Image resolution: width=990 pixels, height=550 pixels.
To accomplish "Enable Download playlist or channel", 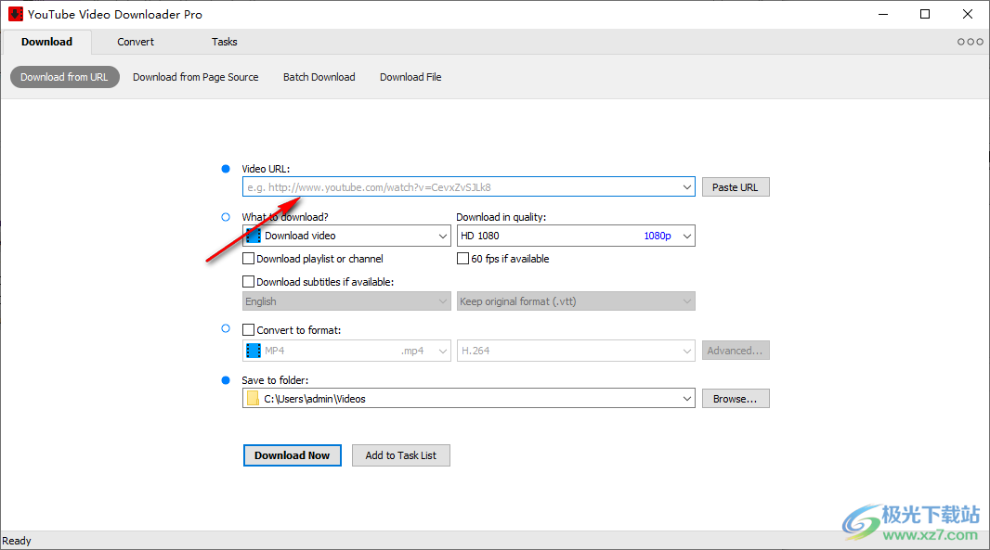I will coord(249,259).
